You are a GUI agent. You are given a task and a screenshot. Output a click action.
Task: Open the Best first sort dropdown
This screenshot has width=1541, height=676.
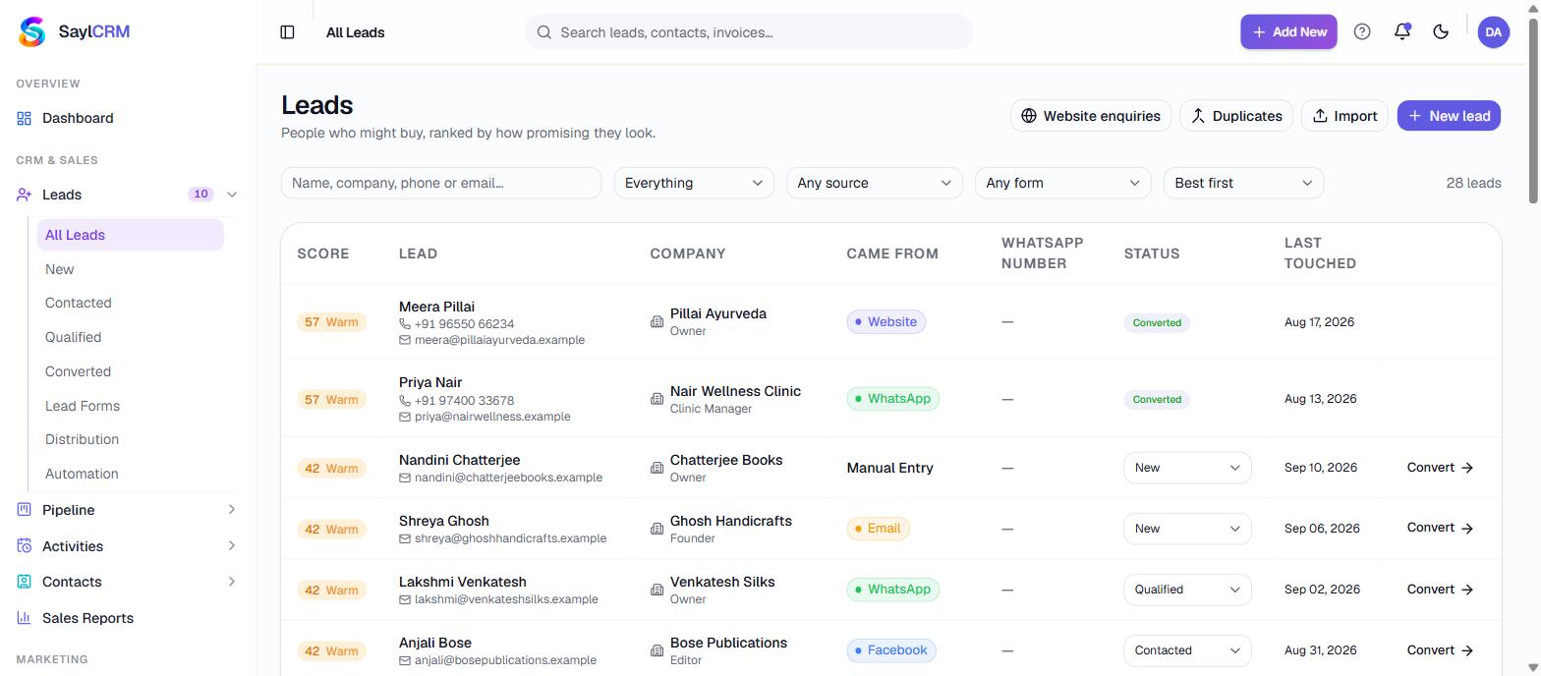click(1243, 183)
